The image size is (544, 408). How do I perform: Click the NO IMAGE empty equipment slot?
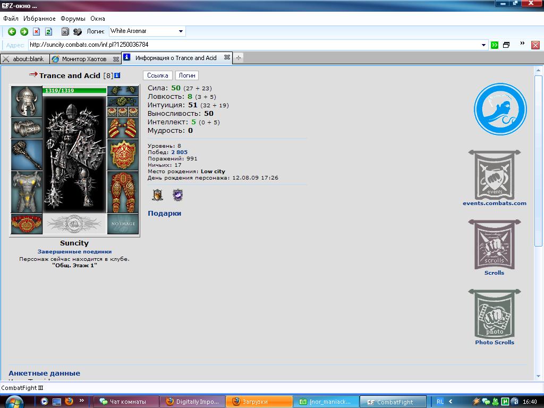[x=123, y=224]
